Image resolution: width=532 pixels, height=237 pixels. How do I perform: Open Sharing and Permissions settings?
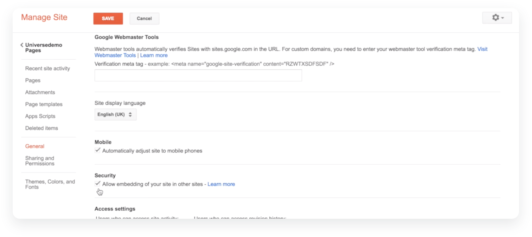pos(40,161)
